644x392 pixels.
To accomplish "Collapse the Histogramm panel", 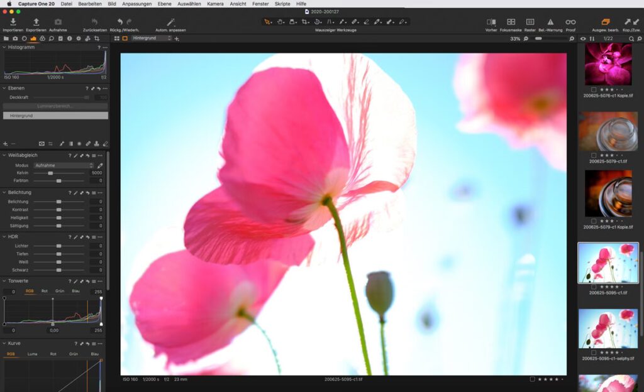I will point(4,47).
